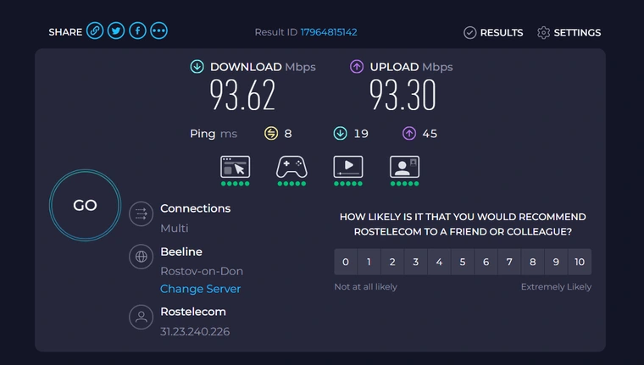
Task: Open Settings from top bar
Action: point(569,32)
